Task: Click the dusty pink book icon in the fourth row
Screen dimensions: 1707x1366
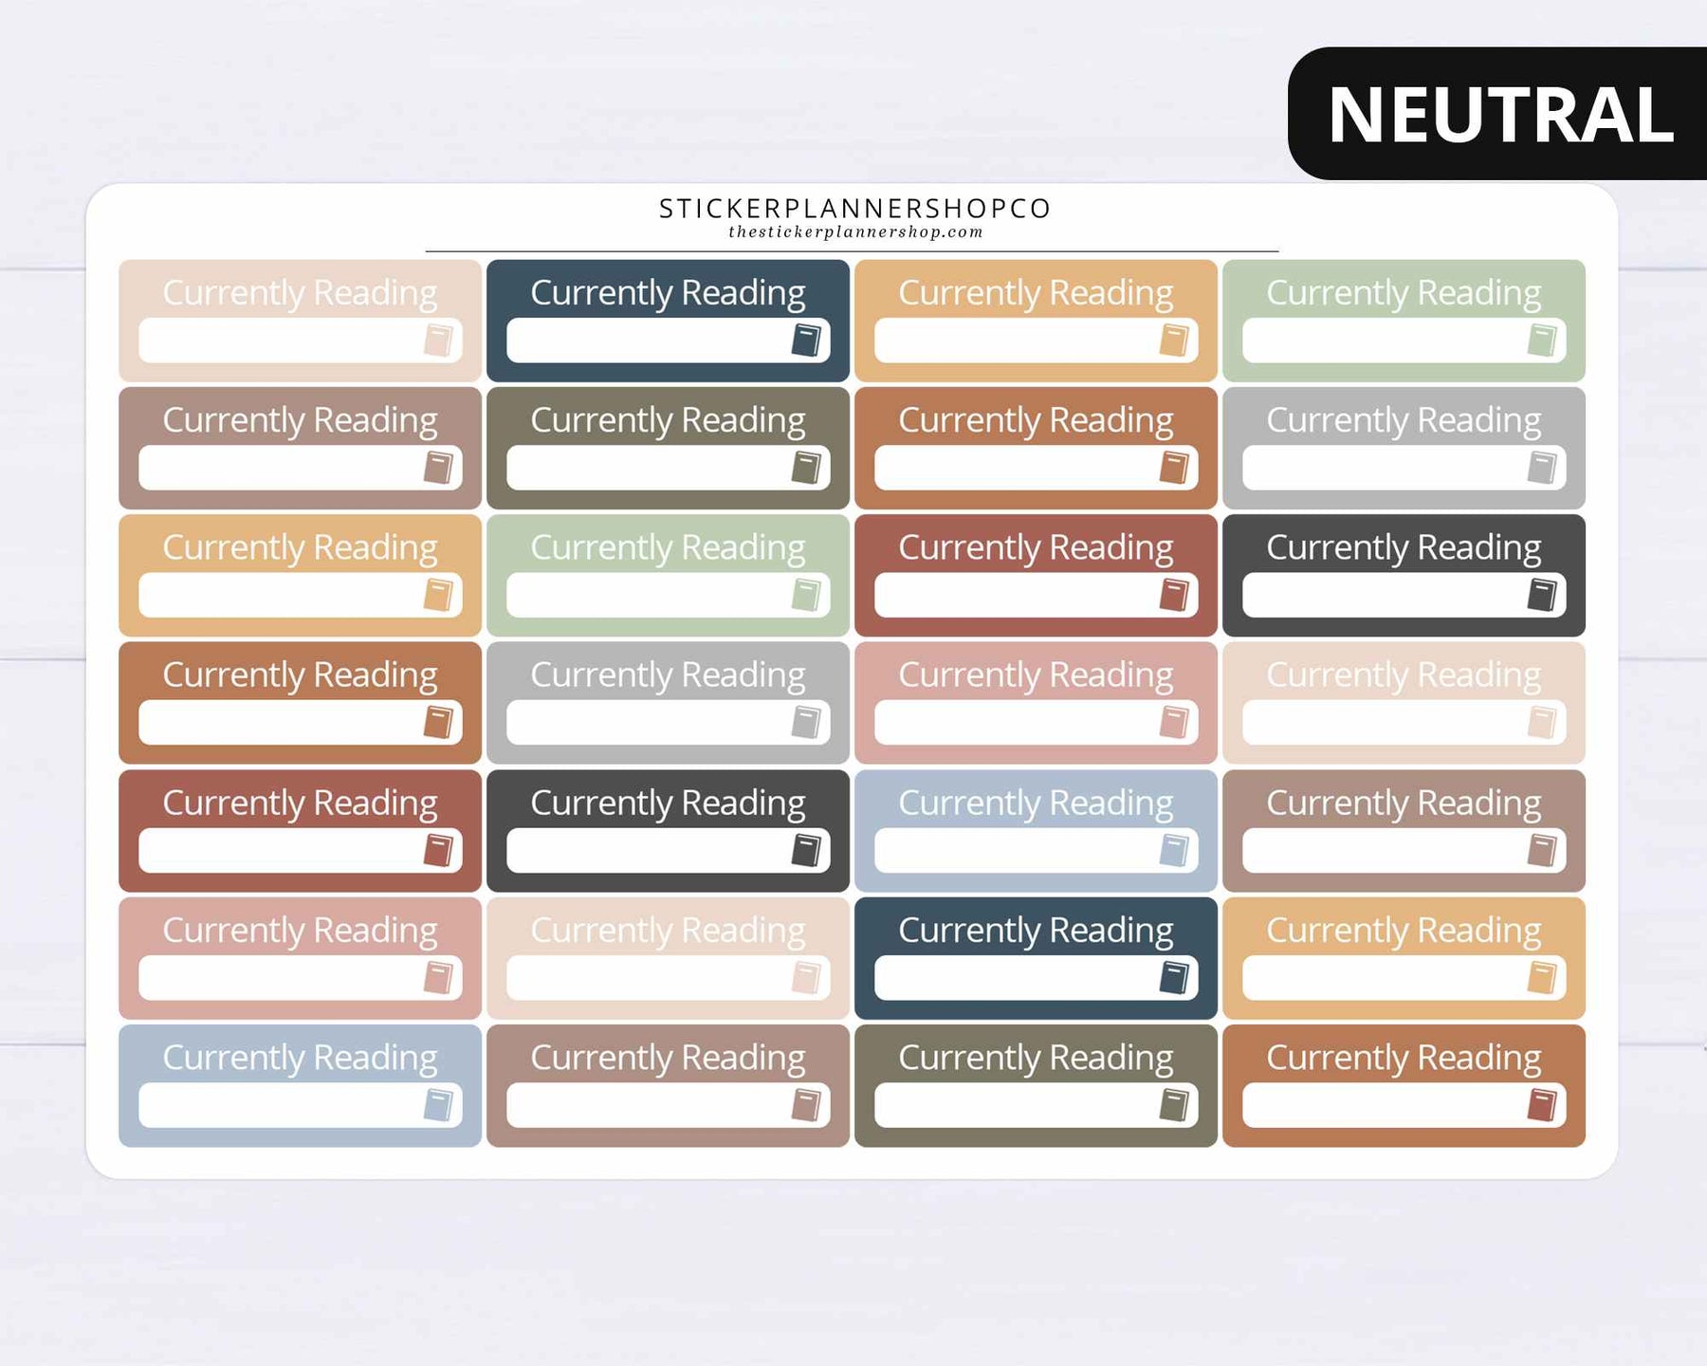Action: 1174,723
